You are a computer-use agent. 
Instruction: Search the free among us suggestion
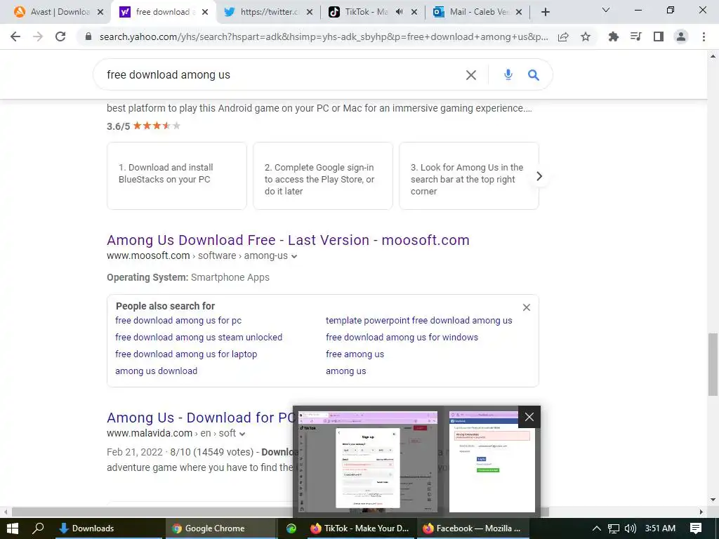(355, 354)
